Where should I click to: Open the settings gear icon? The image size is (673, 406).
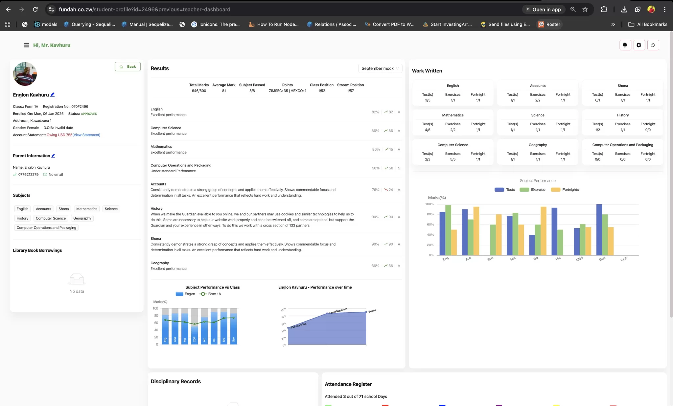tap(639, 45)
